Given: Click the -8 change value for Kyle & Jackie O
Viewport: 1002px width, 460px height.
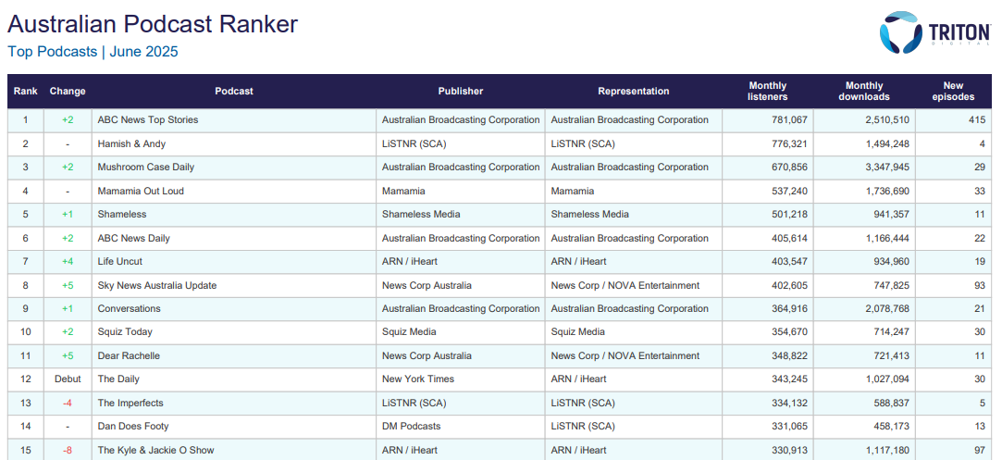Looking at the screenshot, I should (68, 451).
